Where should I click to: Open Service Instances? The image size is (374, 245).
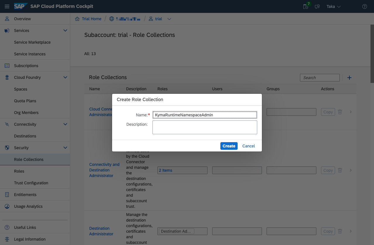click(x=30, y=54)
